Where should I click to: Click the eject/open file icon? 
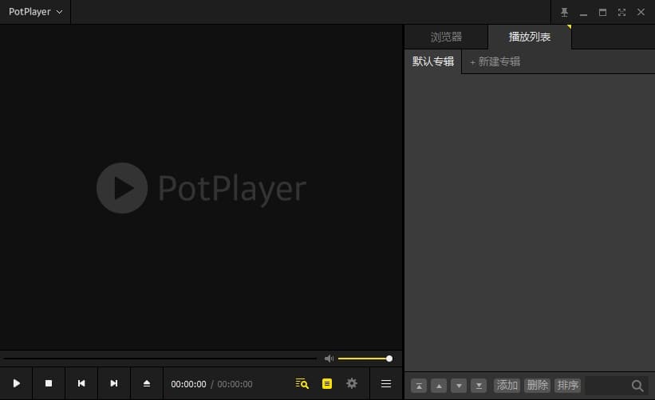147,383
